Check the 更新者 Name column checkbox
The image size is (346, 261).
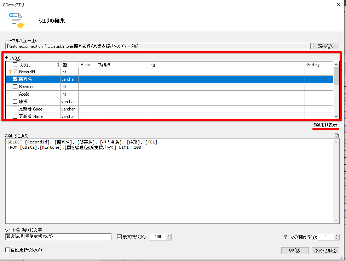click(15, 116)
